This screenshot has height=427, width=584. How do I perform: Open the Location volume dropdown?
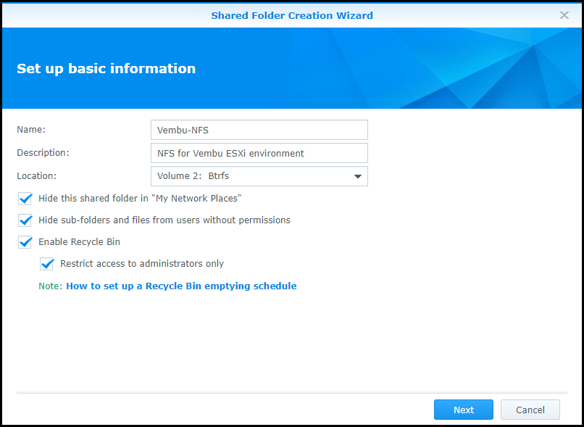pyautogui.click(x=259, y=176)
